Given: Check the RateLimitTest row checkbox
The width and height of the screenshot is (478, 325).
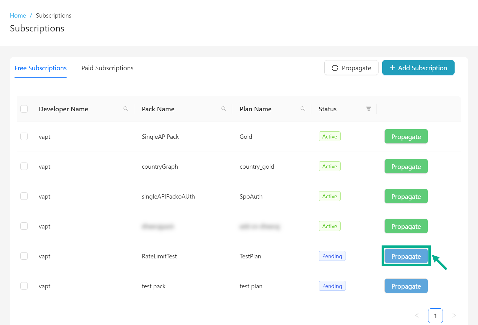Looking at the screenshot, I should (24, 256).
